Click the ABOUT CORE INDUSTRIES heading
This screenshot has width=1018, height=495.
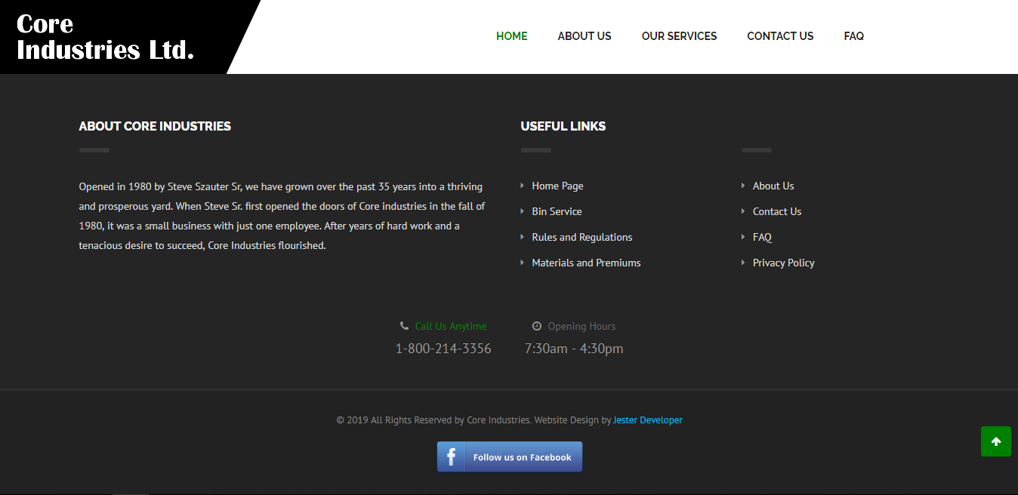click(x=155, y=126)
